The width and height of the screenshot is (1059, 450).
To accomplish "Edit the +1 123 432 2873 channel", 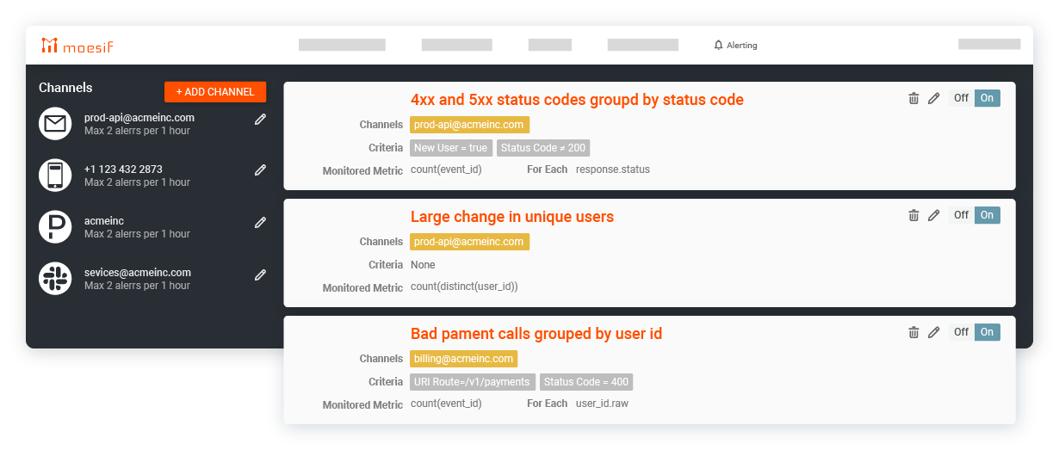I will pos(260,171).
